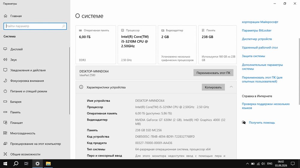Collapse the Характеристики устройства section
Screen dimensions: 300x168
[231, 87]
